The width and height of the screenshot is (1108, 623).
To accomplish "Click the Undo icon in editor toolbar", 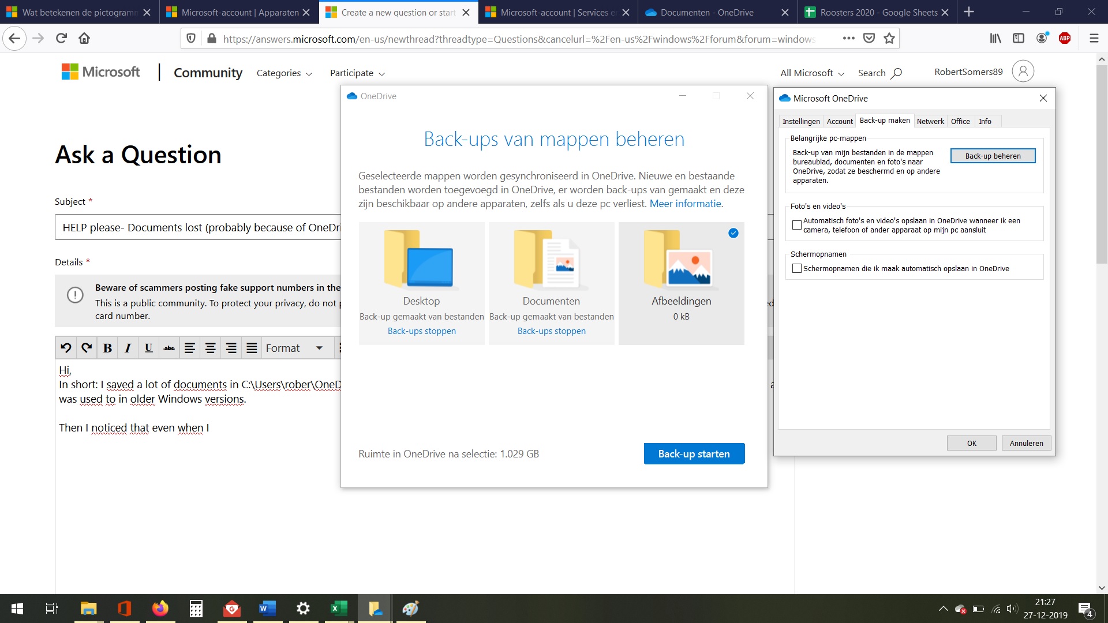I will [x=66, y=348].
